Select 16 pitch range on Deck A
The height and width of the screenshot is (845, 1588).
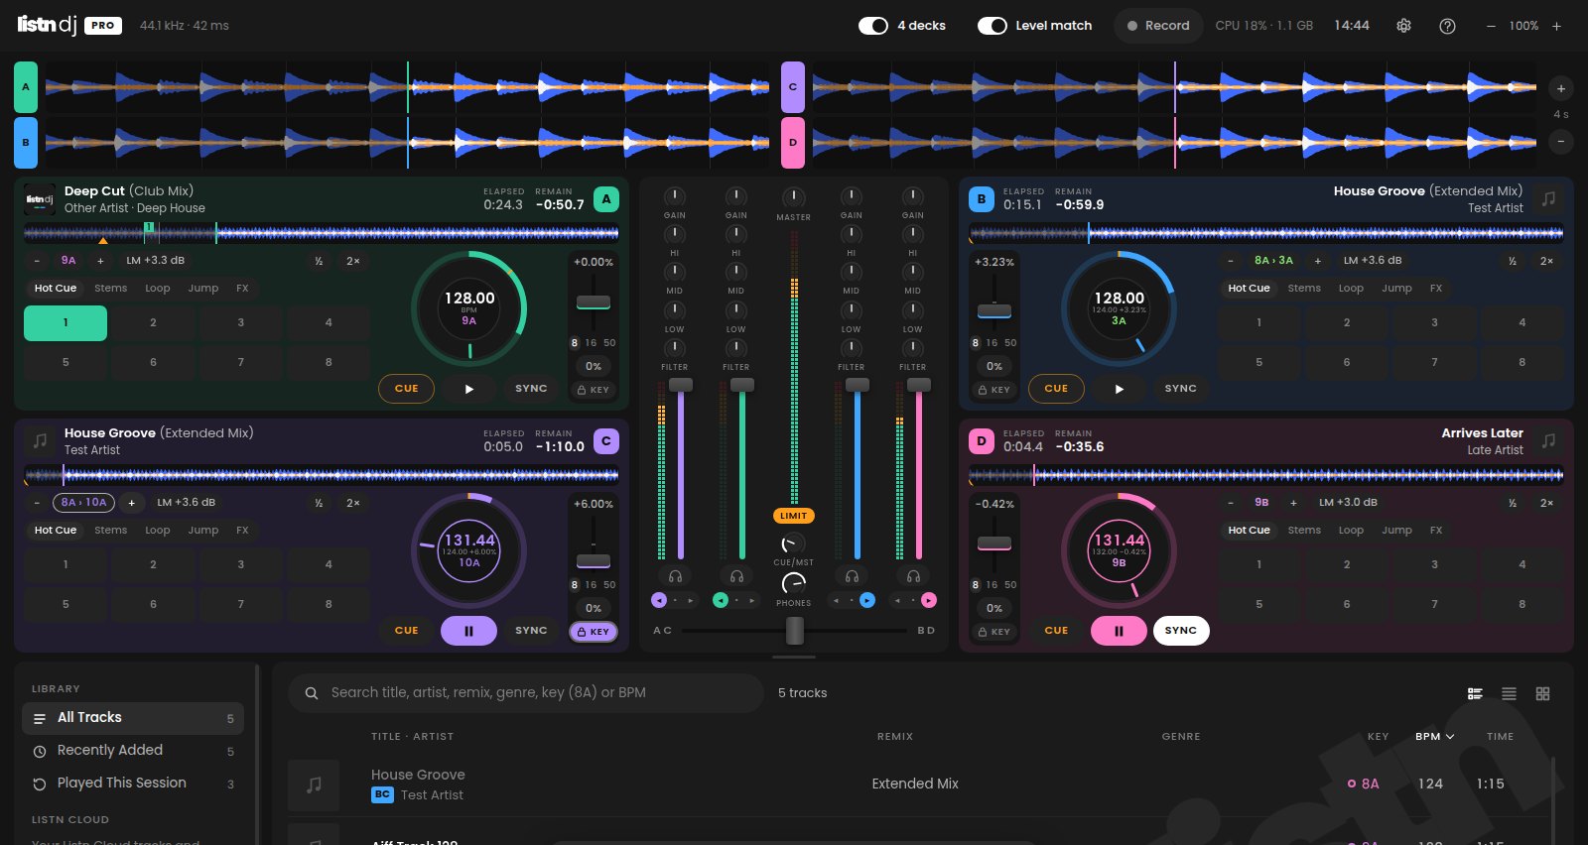pyautogui.click(x=591, y=343)
